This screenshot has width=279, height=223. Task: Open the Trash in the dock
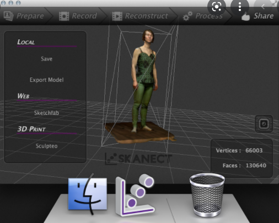pos(207,195)
